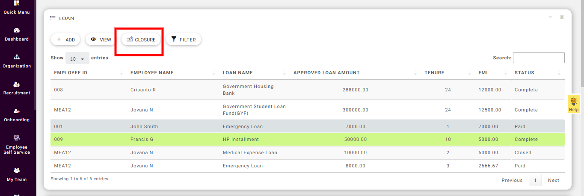The height and width of the screenshot is (196, 584).
Task: Open the Show entries dropdown
Action: tap(77, 59)
